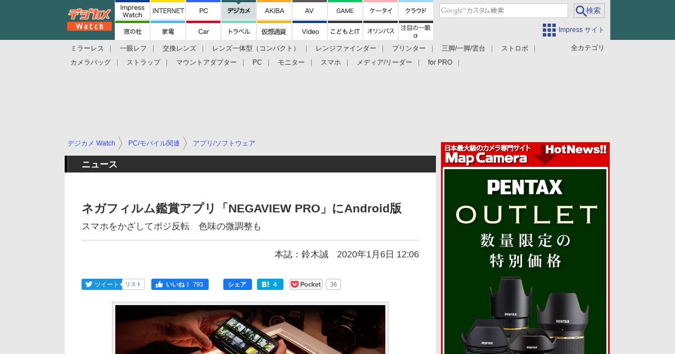Go to the ストラップ category
This screenshot has height=354, width=675.
tap(143, 62)
